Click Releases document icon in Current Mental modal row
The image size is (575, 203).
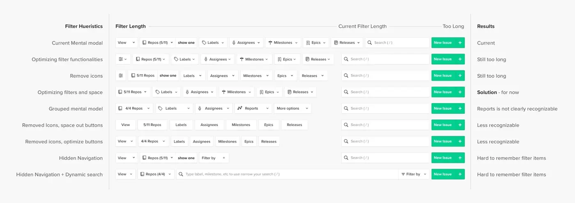pyautogui.click(x=336, y=43)
